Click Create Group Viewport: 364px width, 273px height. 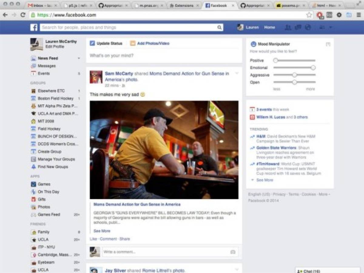[49, 151]
